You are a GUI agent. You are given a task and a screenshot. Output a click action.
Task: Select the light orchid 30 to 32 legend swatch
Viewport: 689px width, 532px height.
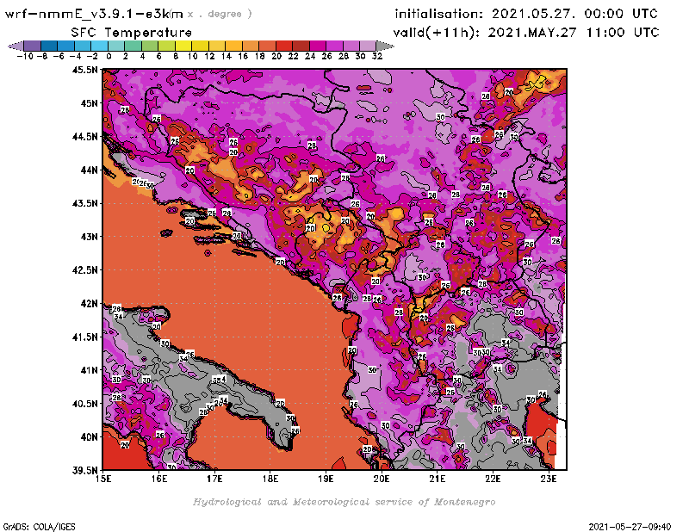pos(368,46)
